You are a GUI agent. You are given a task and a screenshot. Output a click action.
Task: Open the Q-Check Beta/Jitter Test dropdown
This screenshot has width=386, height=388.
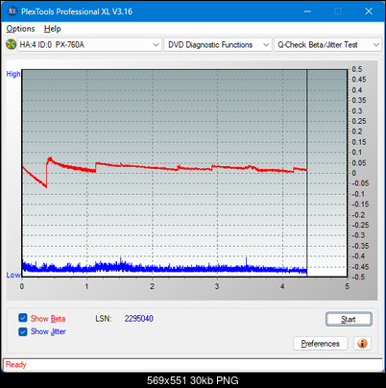[327, 45]
